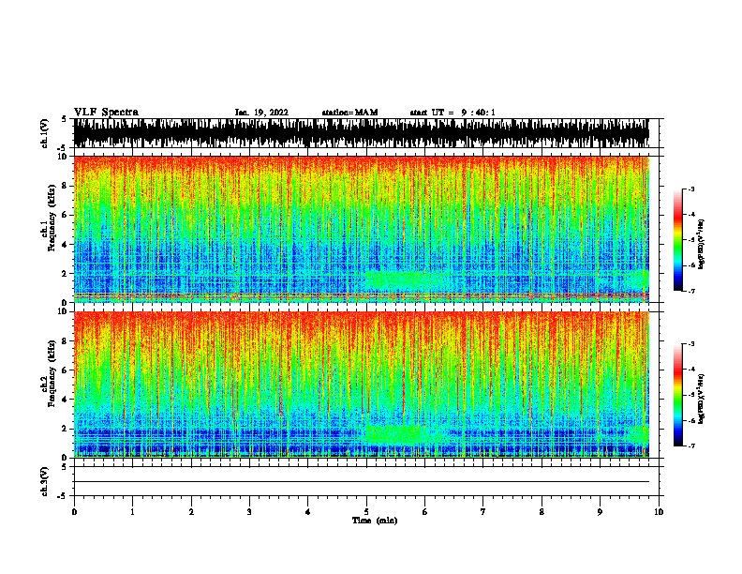742x574 pixels.
Task: Click the "Time (min)" axis title
Action: (x=375, y=521)
